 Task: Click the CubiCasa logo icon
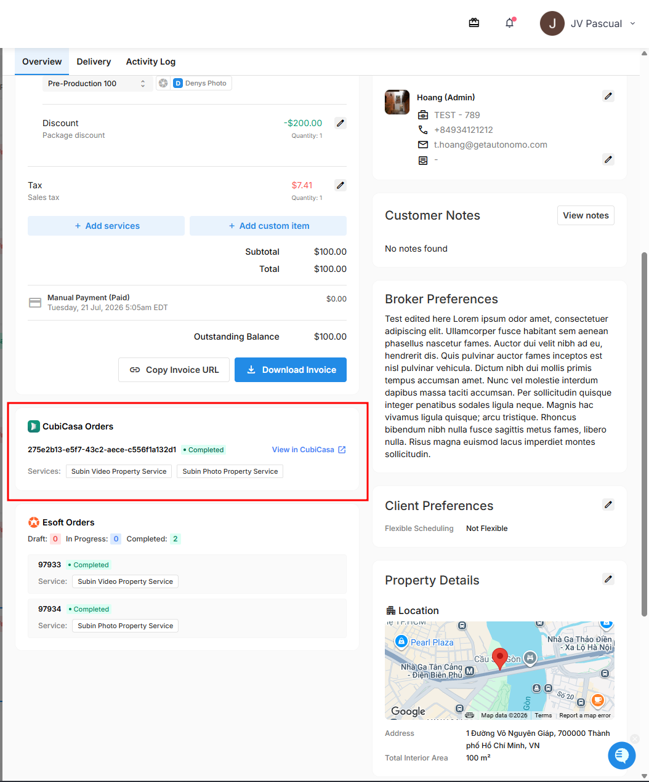[34, 426]
